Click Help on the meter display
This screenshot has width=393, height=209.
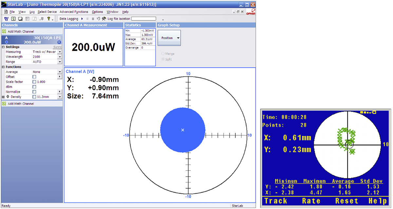[378, 201]
